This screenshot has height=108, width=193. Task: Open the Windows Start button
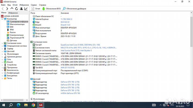point(3,105)
